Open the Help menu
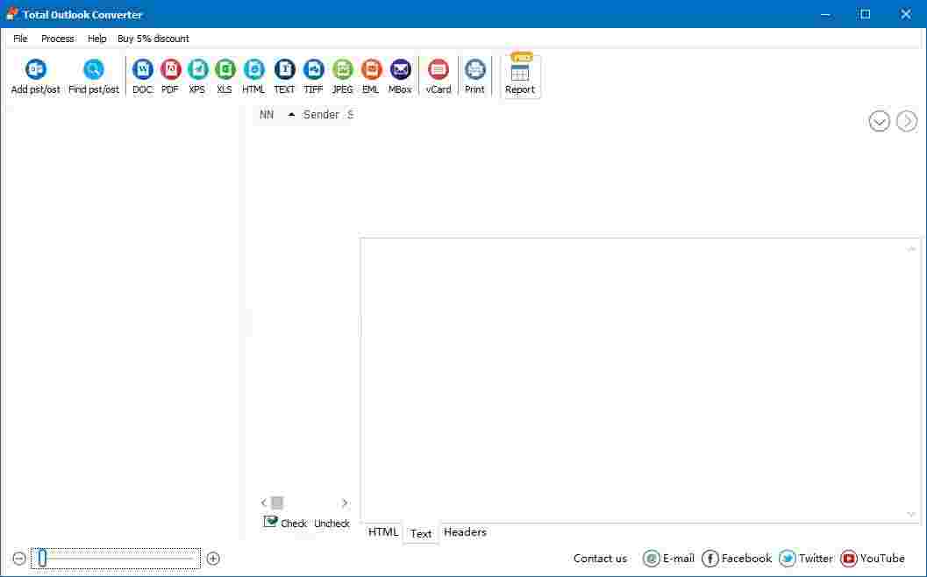Viewport: 927px width, 577px height. pyautogui.click(x=97, y=39)
